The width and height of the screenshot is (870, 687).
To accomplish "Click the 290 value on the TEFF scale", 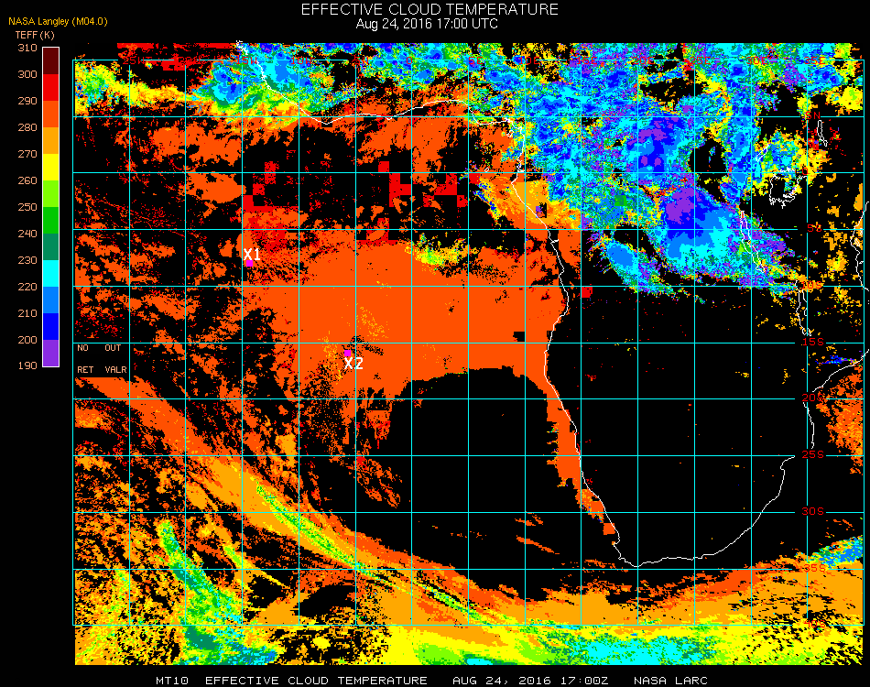I will click(x=27, y=101).
